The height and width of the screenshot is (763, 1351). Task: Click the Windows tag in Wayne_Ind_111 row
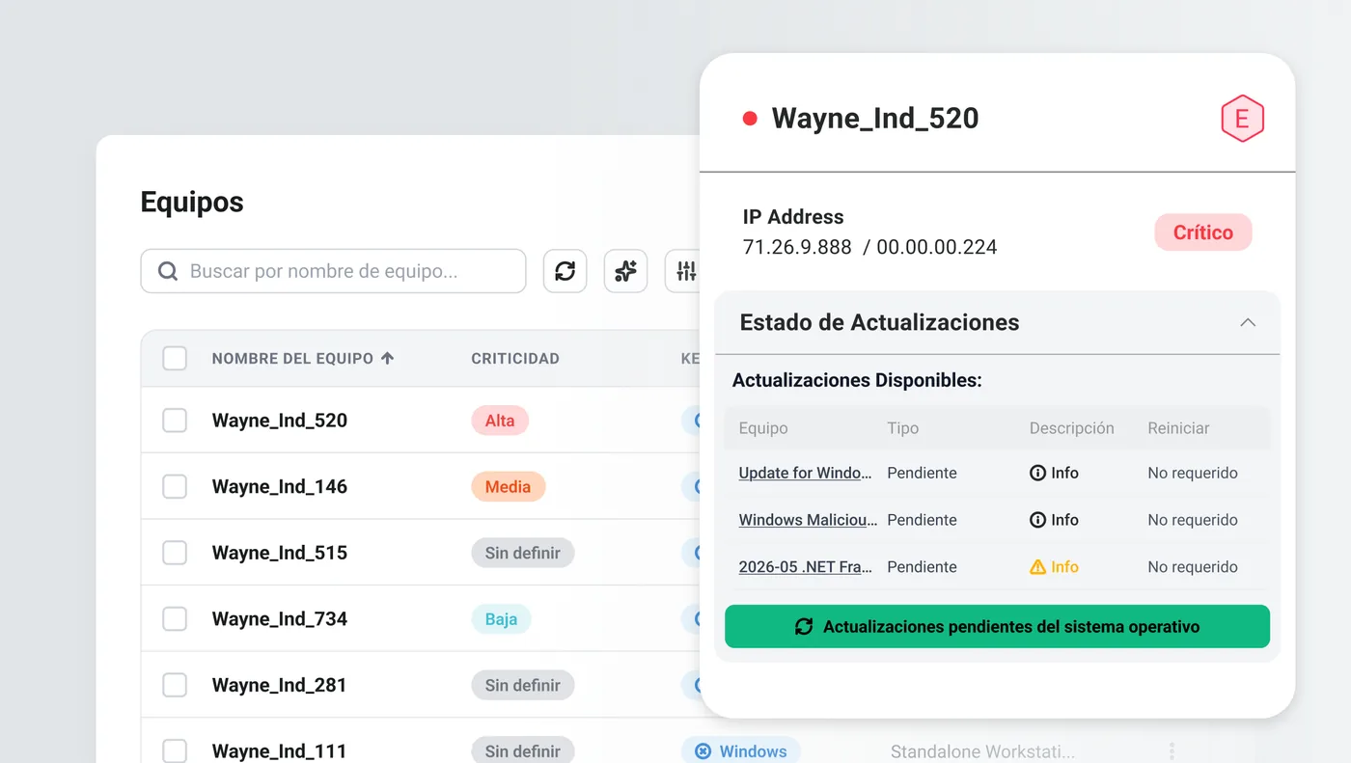click(x=740, y=751)
